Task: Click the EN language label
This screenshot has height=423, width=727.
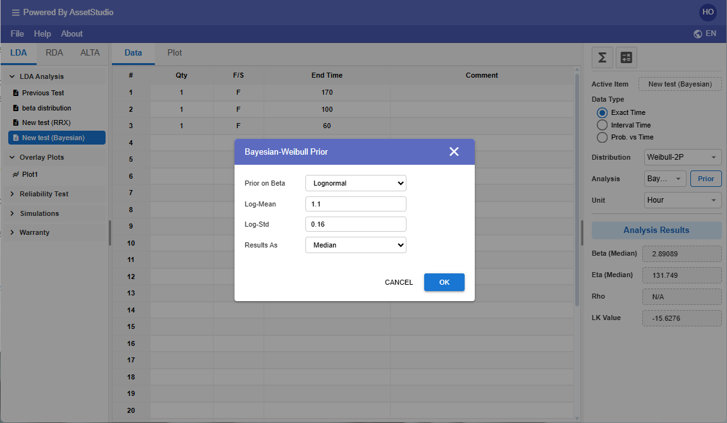Action: point(711,34)
